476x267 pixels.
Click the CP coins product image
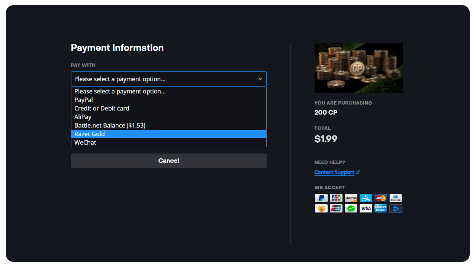click(x=359, y=68)
